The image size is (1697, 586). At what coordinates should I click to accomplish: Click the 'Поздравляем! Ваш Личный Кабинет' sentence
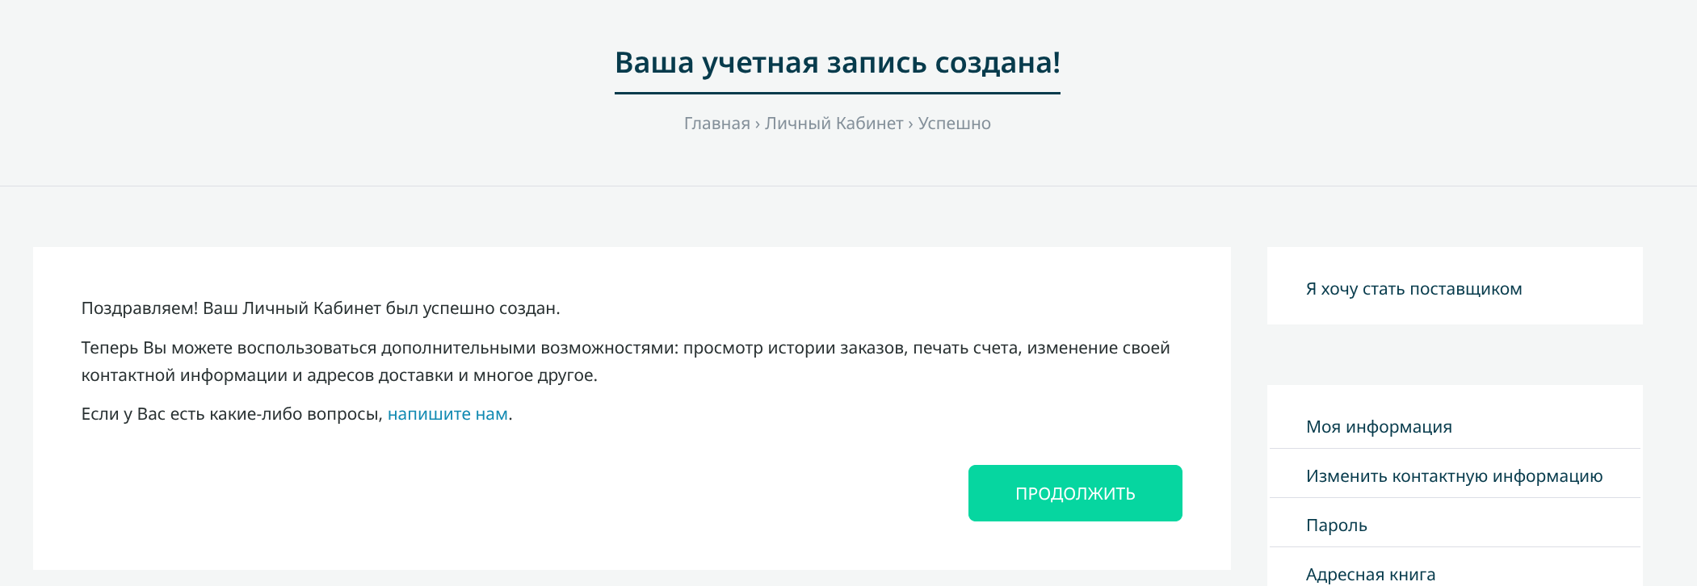(320, 308)
